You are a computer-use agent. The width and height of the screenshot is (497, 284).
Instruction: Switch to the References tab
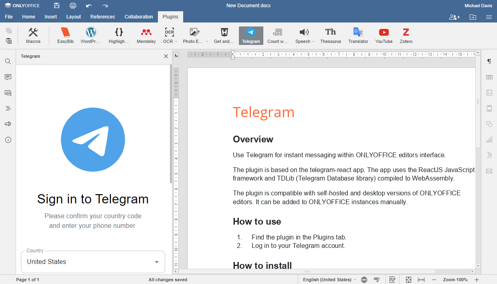click(103, 17)
